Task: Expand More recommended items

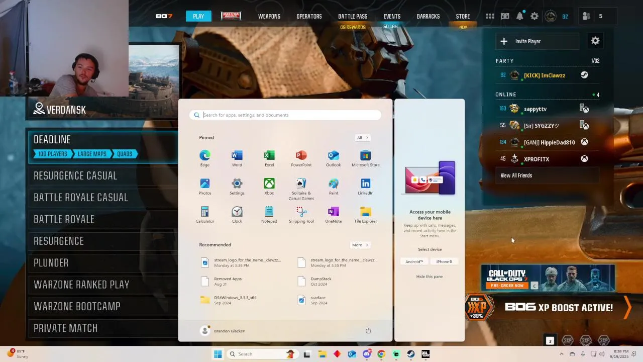Action: [360, 245]
